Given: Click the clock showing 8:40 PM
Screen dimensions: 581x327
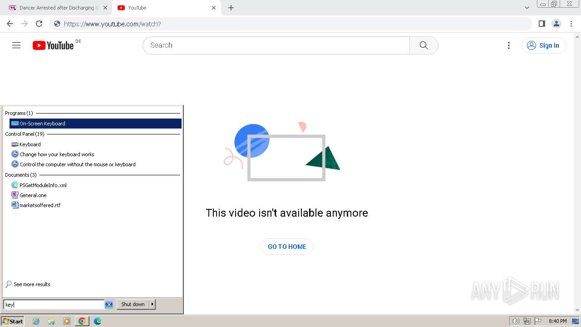Looking at the screenshot, I should coord(557,321).
